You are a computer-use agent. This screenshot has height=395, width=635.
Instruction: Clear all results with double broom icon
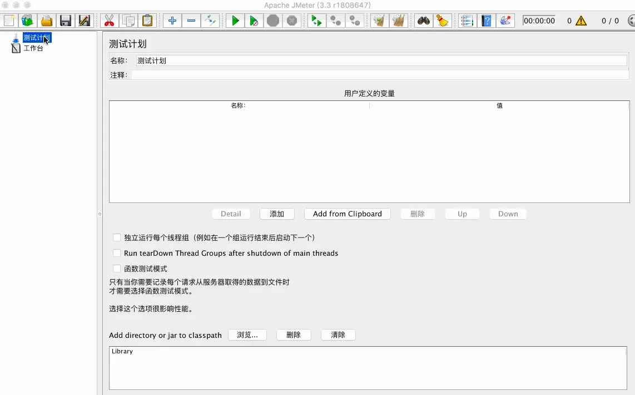click(x=399, y=21)
